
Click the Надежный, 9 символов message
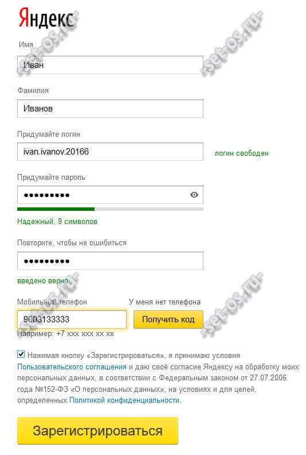pyautogui.click(x=57, y=221)
